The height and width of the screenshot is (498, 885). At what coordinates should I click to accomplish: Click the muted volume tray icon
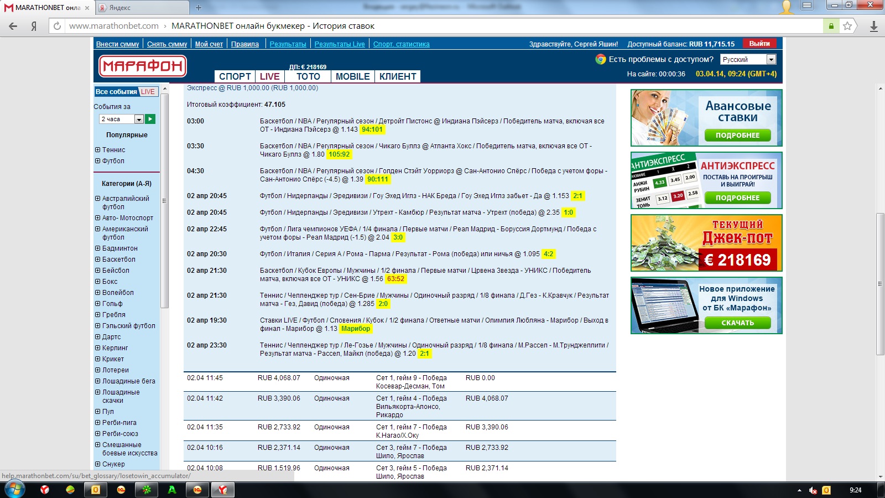tap(813, 490)
